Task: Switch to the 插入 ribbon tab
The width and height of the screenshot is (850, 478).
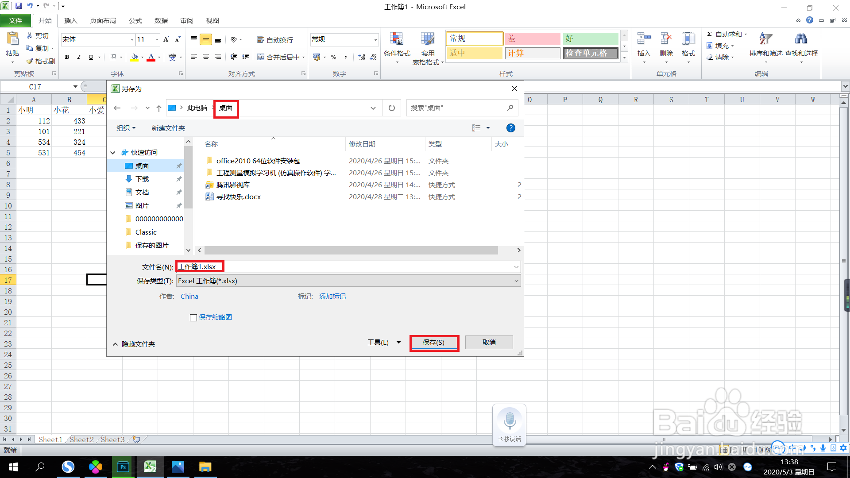Action: 71,20
